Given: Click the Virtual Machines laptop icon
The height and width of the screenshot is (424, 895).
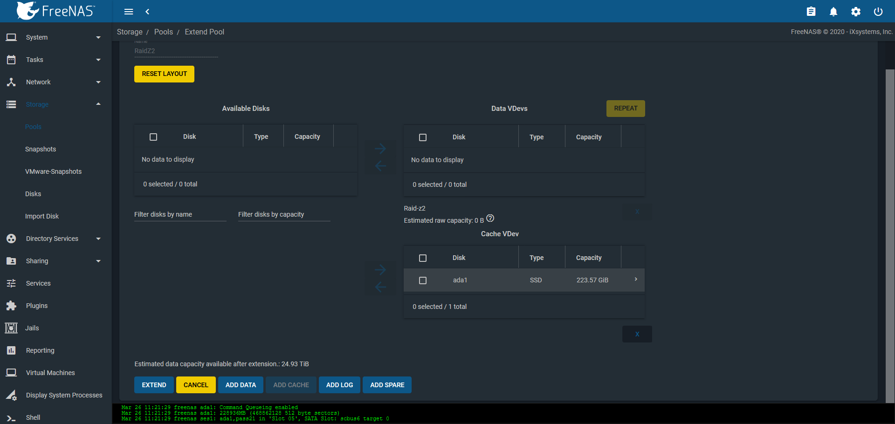Looking at the screenshot, I should pyautogui.click(x=11, y=373).
